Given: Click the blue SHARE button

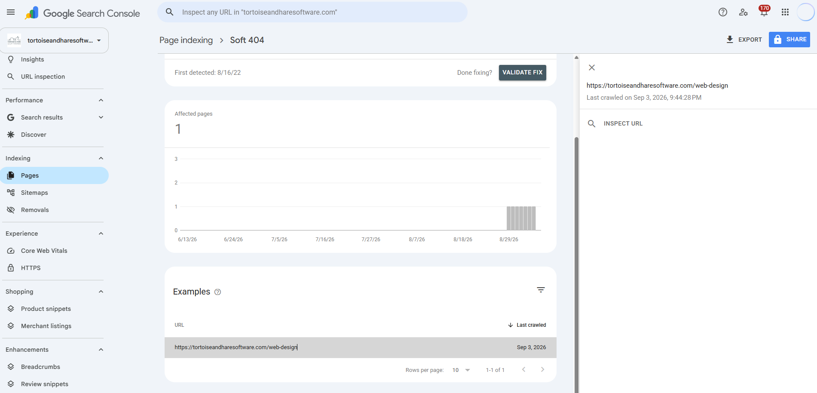Looking at the screenshot, I should click(x=789, y=40).
